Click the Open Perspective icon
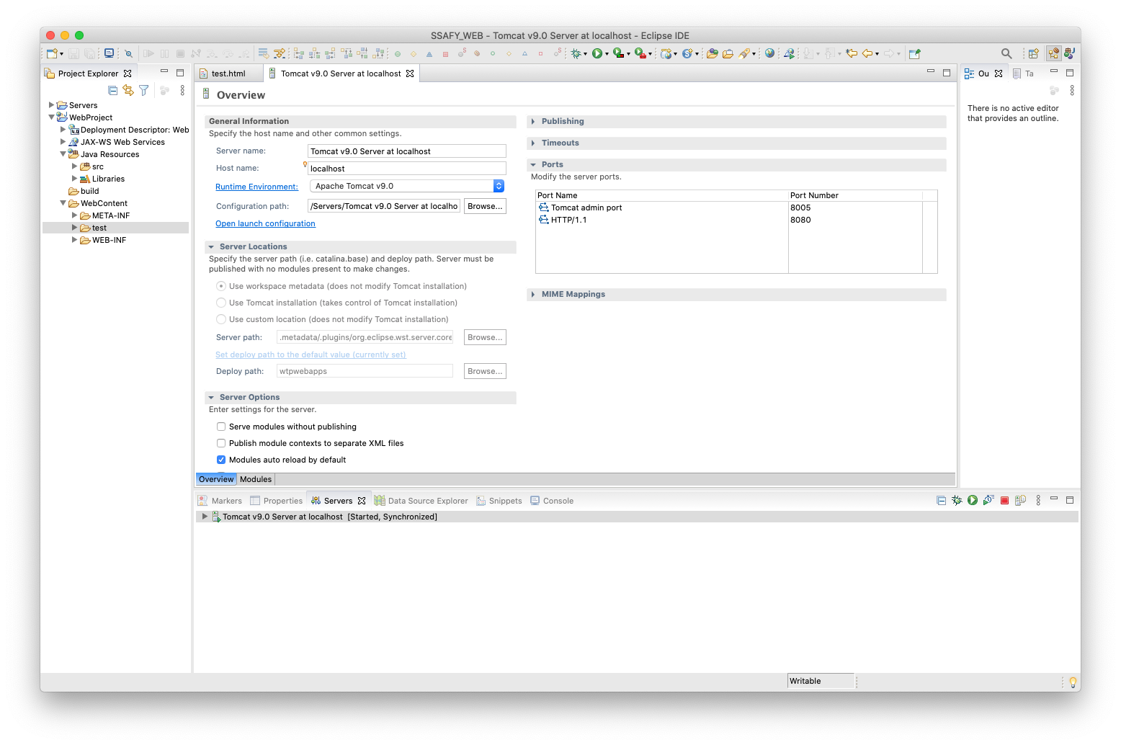 click(1034, 53)
